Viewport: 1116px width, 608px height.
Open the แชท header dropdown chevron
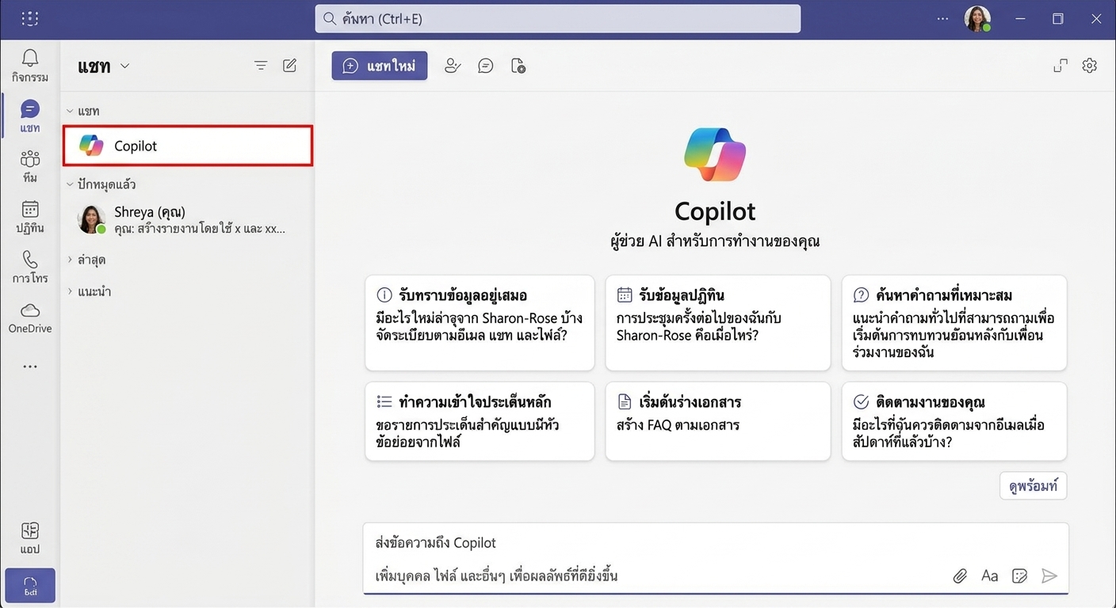(124, 66)
